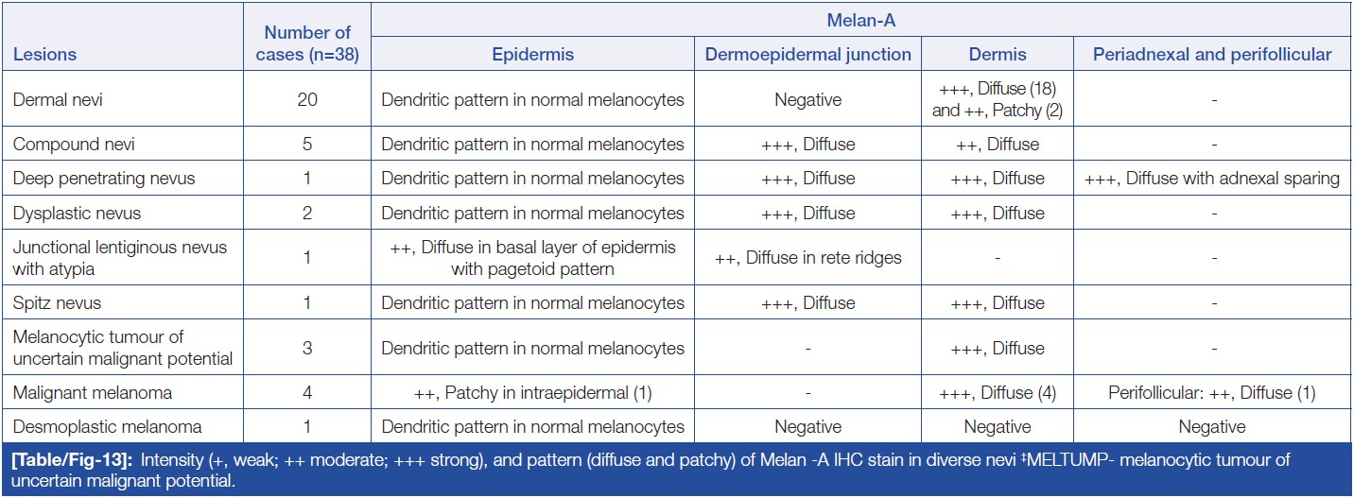1354x498 pixels.
Task: Click the case count 20 cell
Action: (307, 99)
